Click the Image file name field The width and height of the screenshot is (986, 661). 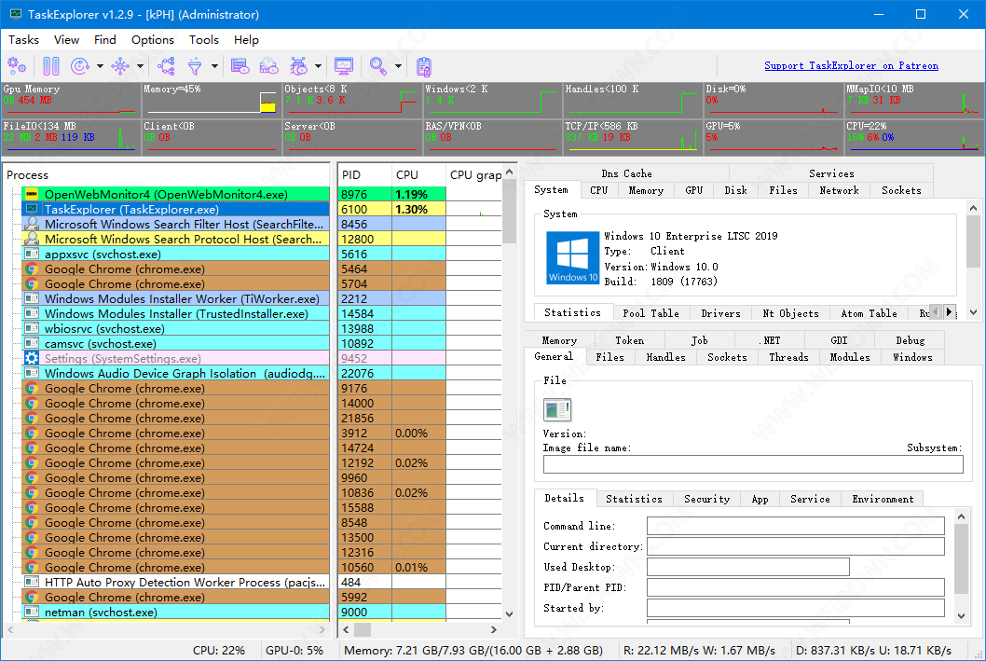(x=753, y=464)
